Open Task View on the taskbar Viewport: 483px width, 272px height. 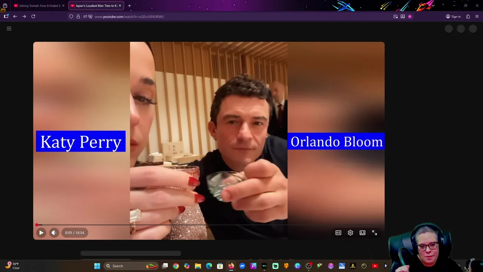click(165, 266)
